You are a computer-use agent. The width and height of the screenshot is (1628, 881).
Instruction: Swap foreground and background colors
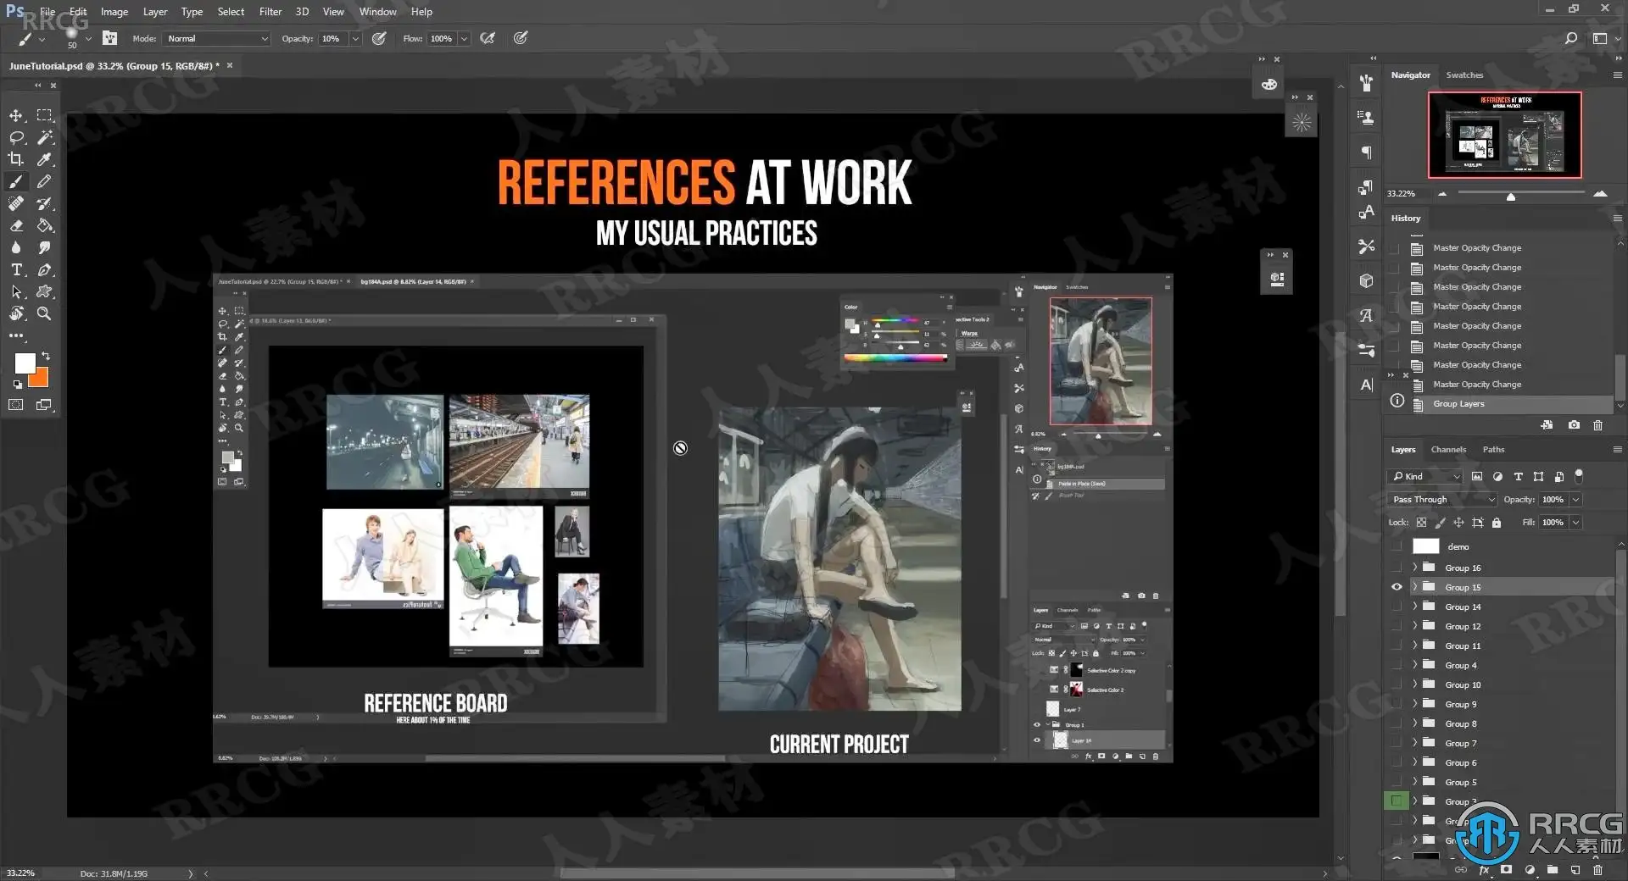coord(46,356)
